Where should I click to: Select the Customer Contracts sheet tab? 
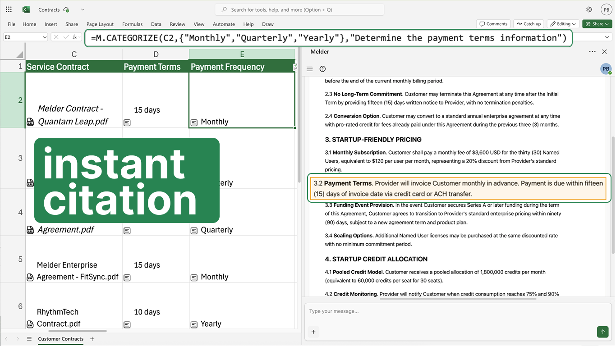(x=61, y=339)
